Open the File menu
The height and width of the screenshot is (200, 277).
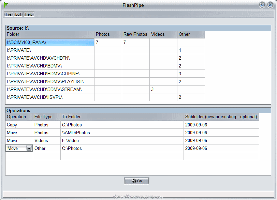(9, 14)
